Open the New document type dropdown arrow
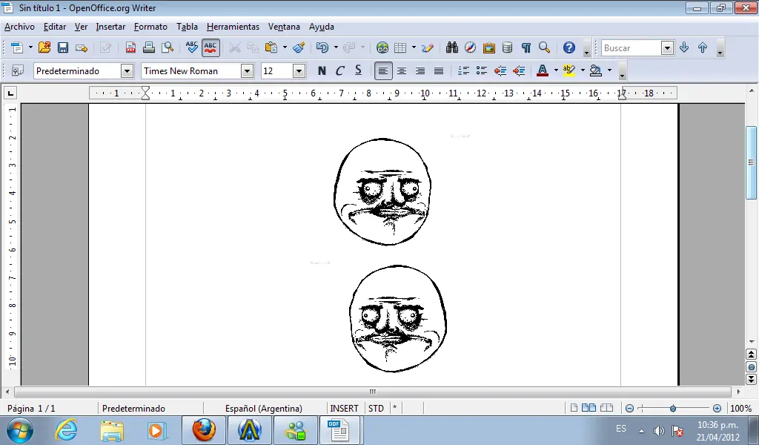Viewport: 759px width, 445px height. (x=30, y=47)
